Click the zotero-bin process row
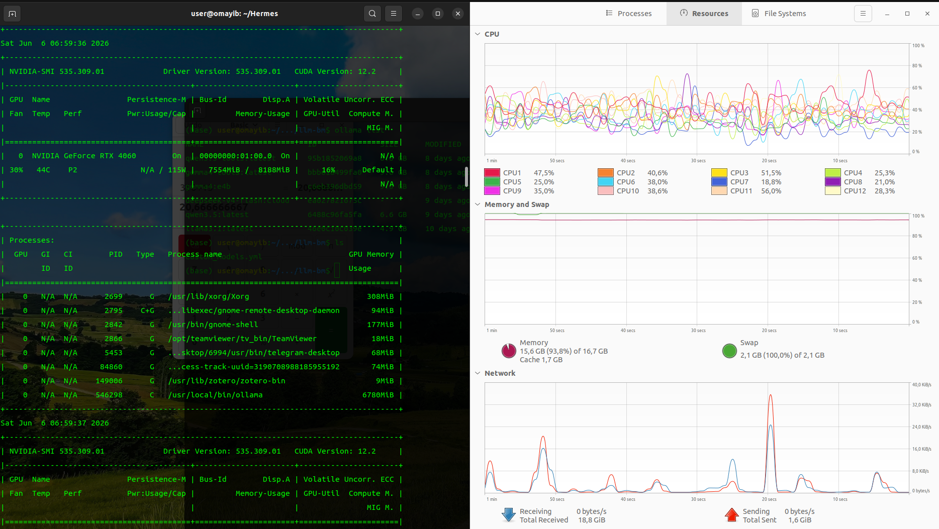The height and width of the screenshot is (529, 939). (202, 381)
